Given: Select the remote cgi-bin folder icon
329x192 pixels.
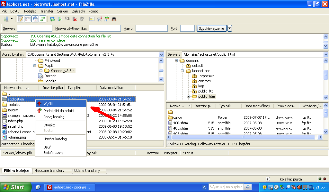Looking at the screenshot, I should [170, 117].
